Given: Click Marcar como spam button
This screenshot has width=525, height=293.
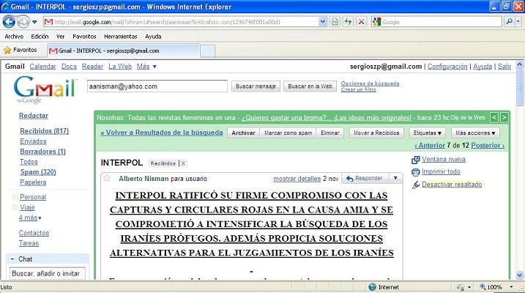Looking at the screenshot, I should coord(288,133).
